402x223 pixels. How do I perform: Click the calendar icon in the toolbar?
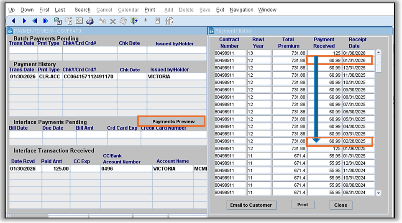79,21
